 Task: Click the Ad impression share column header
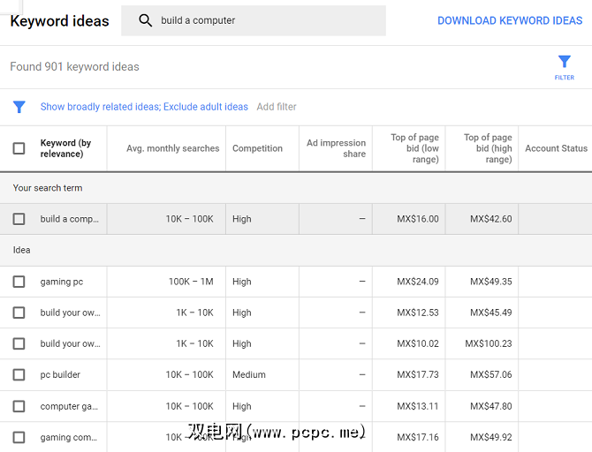[x=336, y=148]
